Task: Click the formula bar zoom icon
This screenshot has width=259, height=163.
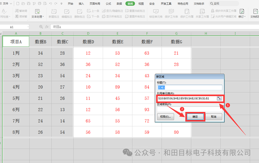Action: [41, 27]
